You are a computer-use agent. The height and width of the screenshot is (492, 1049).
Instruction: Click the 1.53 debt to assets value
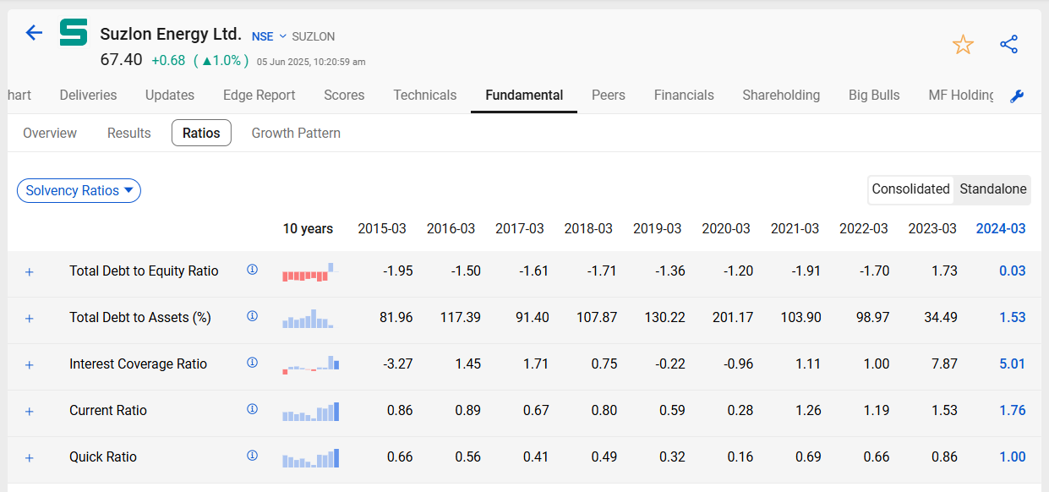pos(1013,318)
